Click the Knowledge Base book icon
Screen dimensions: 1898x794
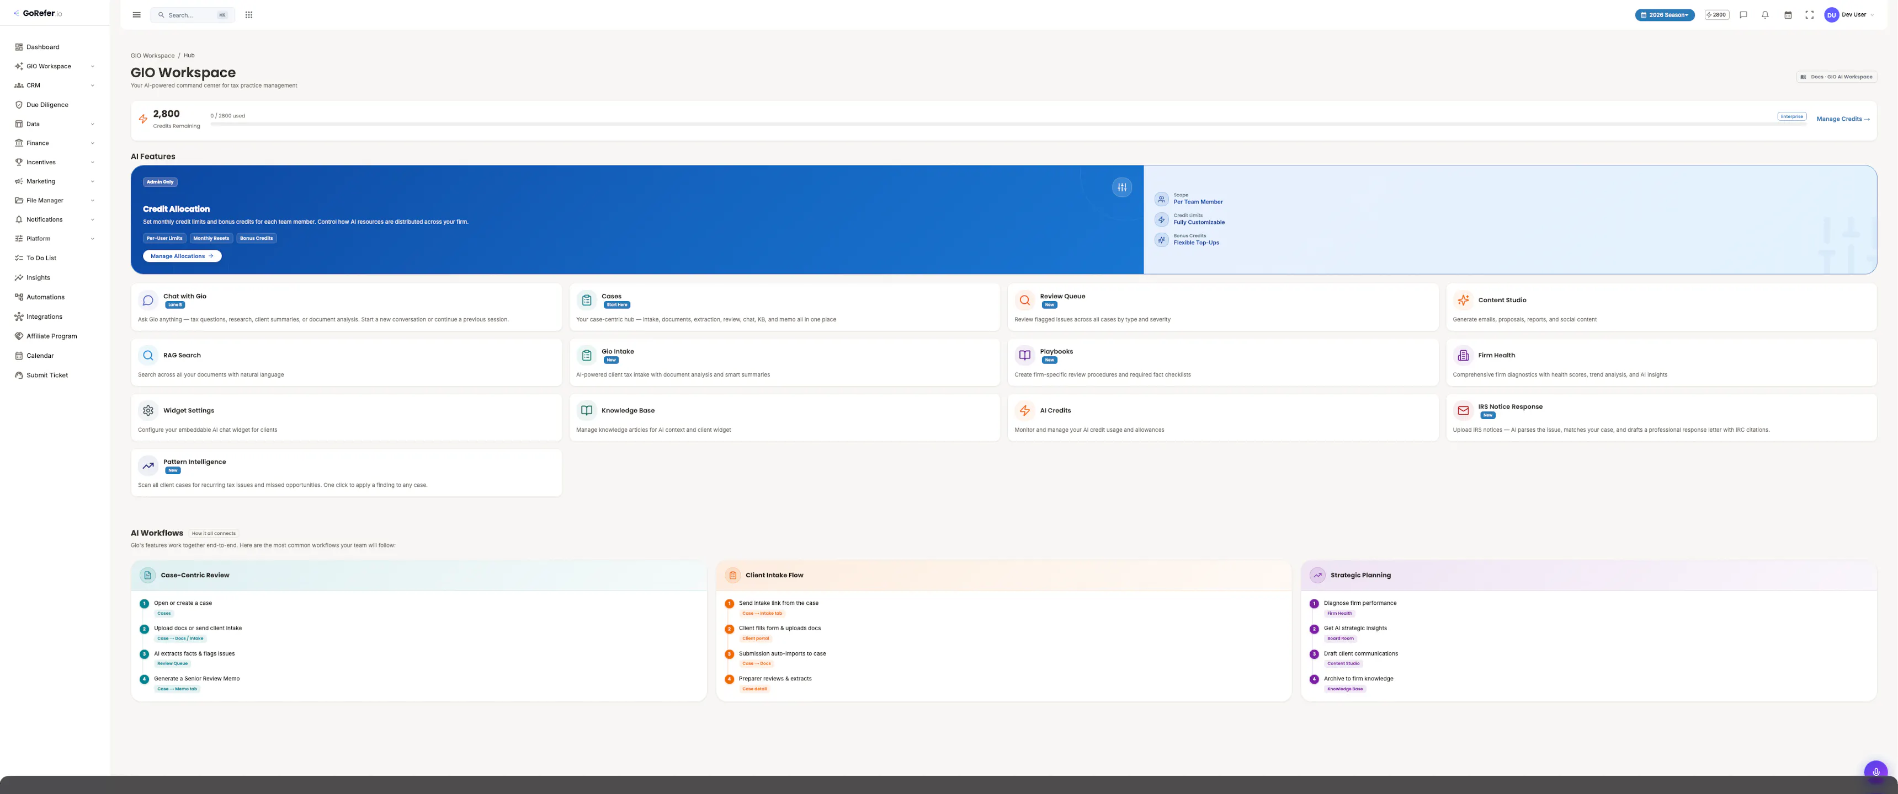point(587,411)
